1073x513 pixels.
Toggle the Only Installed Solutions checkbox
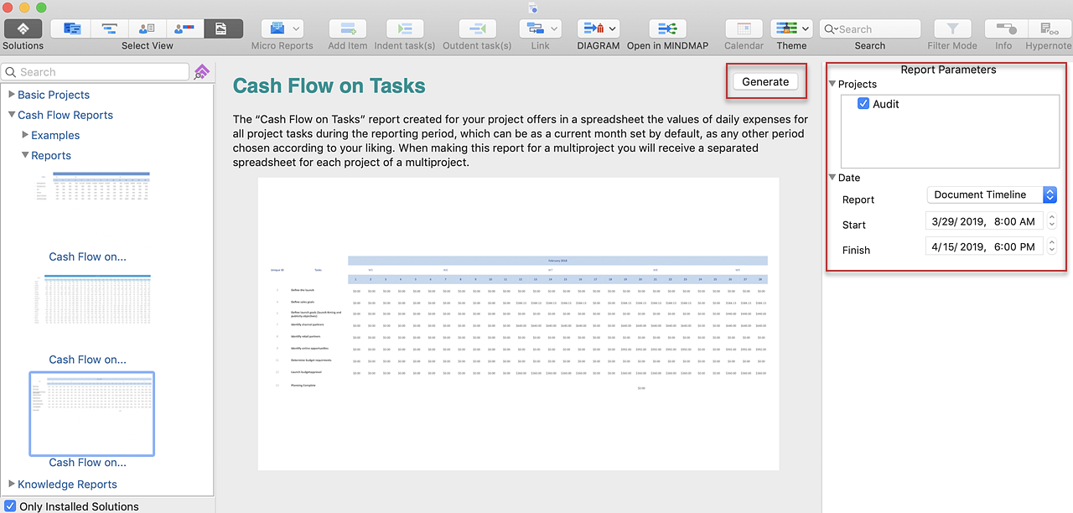tap(10, 506)
